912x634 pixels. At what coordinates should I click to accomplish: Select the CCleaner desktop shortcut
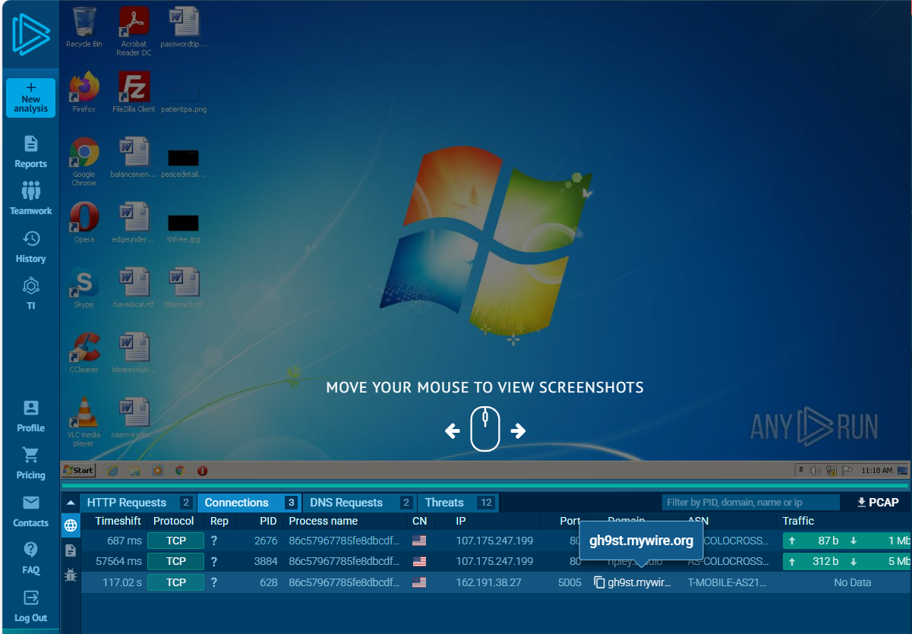point(84,352)
